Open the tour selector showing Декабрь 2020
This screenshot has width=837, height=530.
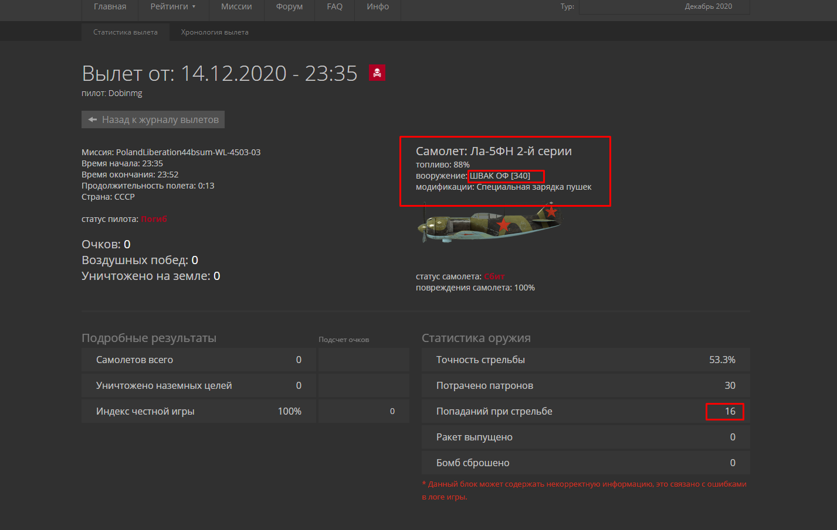click(664, 6)
